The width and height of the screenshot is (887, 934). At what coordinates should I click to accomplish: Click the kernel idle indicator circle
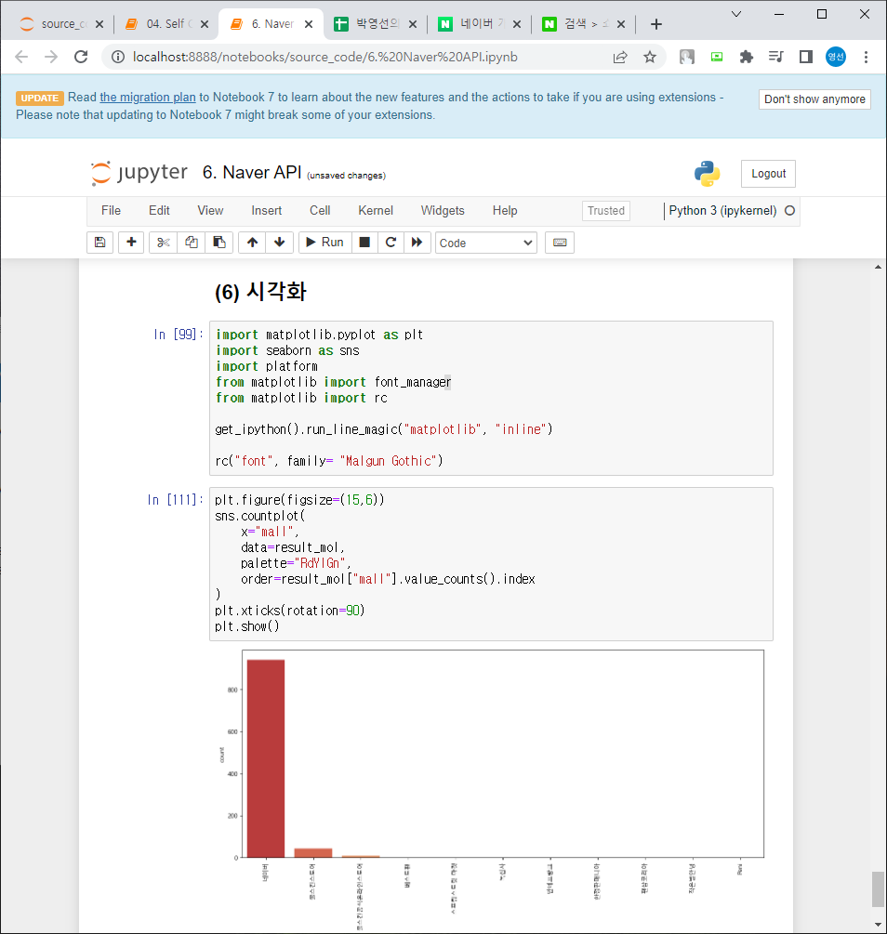tap(789, 210)
